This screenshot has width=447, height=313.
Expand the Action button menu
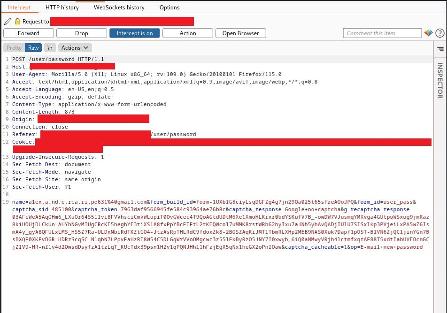click(x=187, y=33)
